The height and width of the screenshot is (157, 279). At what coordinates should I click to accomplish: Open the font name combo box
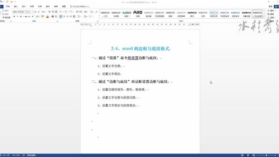point(19,12)
